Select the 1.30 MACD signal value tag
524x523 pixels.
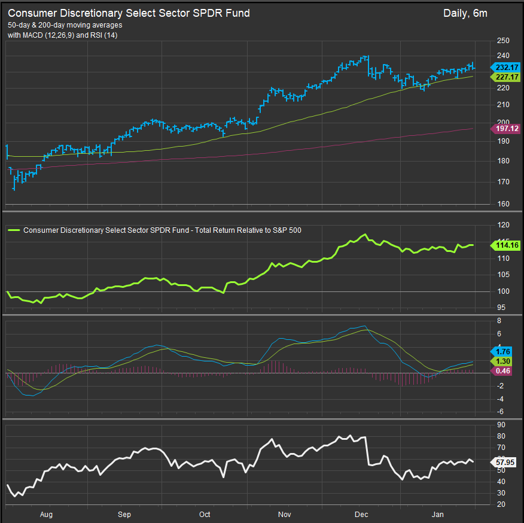pyautogui.click(x=501, y=361)
